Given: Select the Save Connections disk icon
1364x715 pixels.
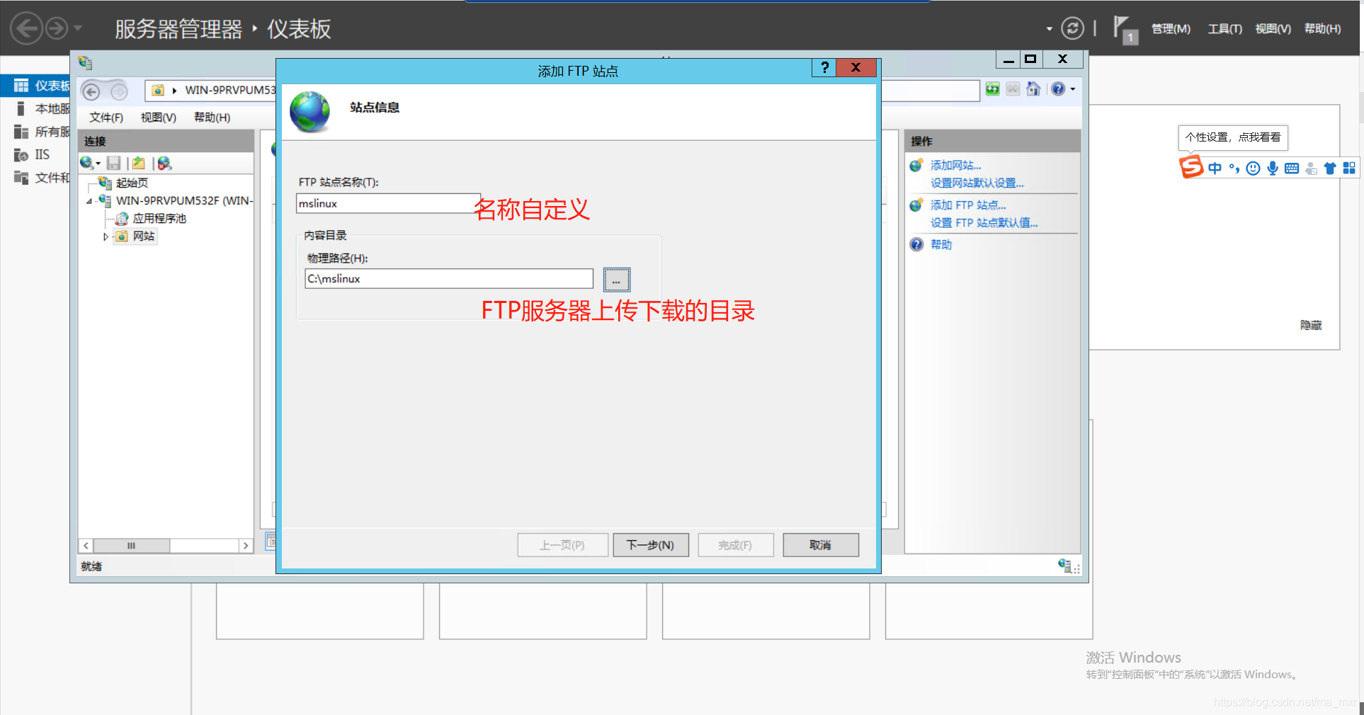Looking at the screenshot, I should click(114, 163).
